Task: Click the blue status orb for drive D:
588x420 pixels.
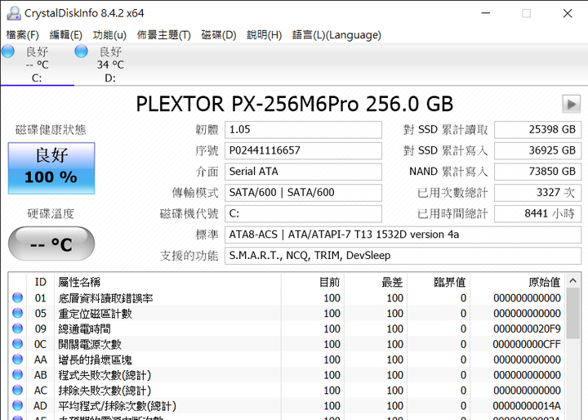Action: point(82,51)
